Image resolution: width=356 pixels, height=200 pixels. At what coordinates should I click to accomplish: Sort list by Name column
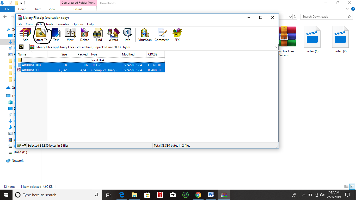coord(32,54)
